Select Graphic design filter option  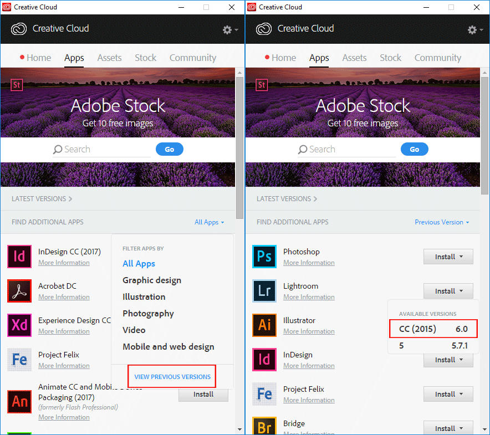(152, 280)
